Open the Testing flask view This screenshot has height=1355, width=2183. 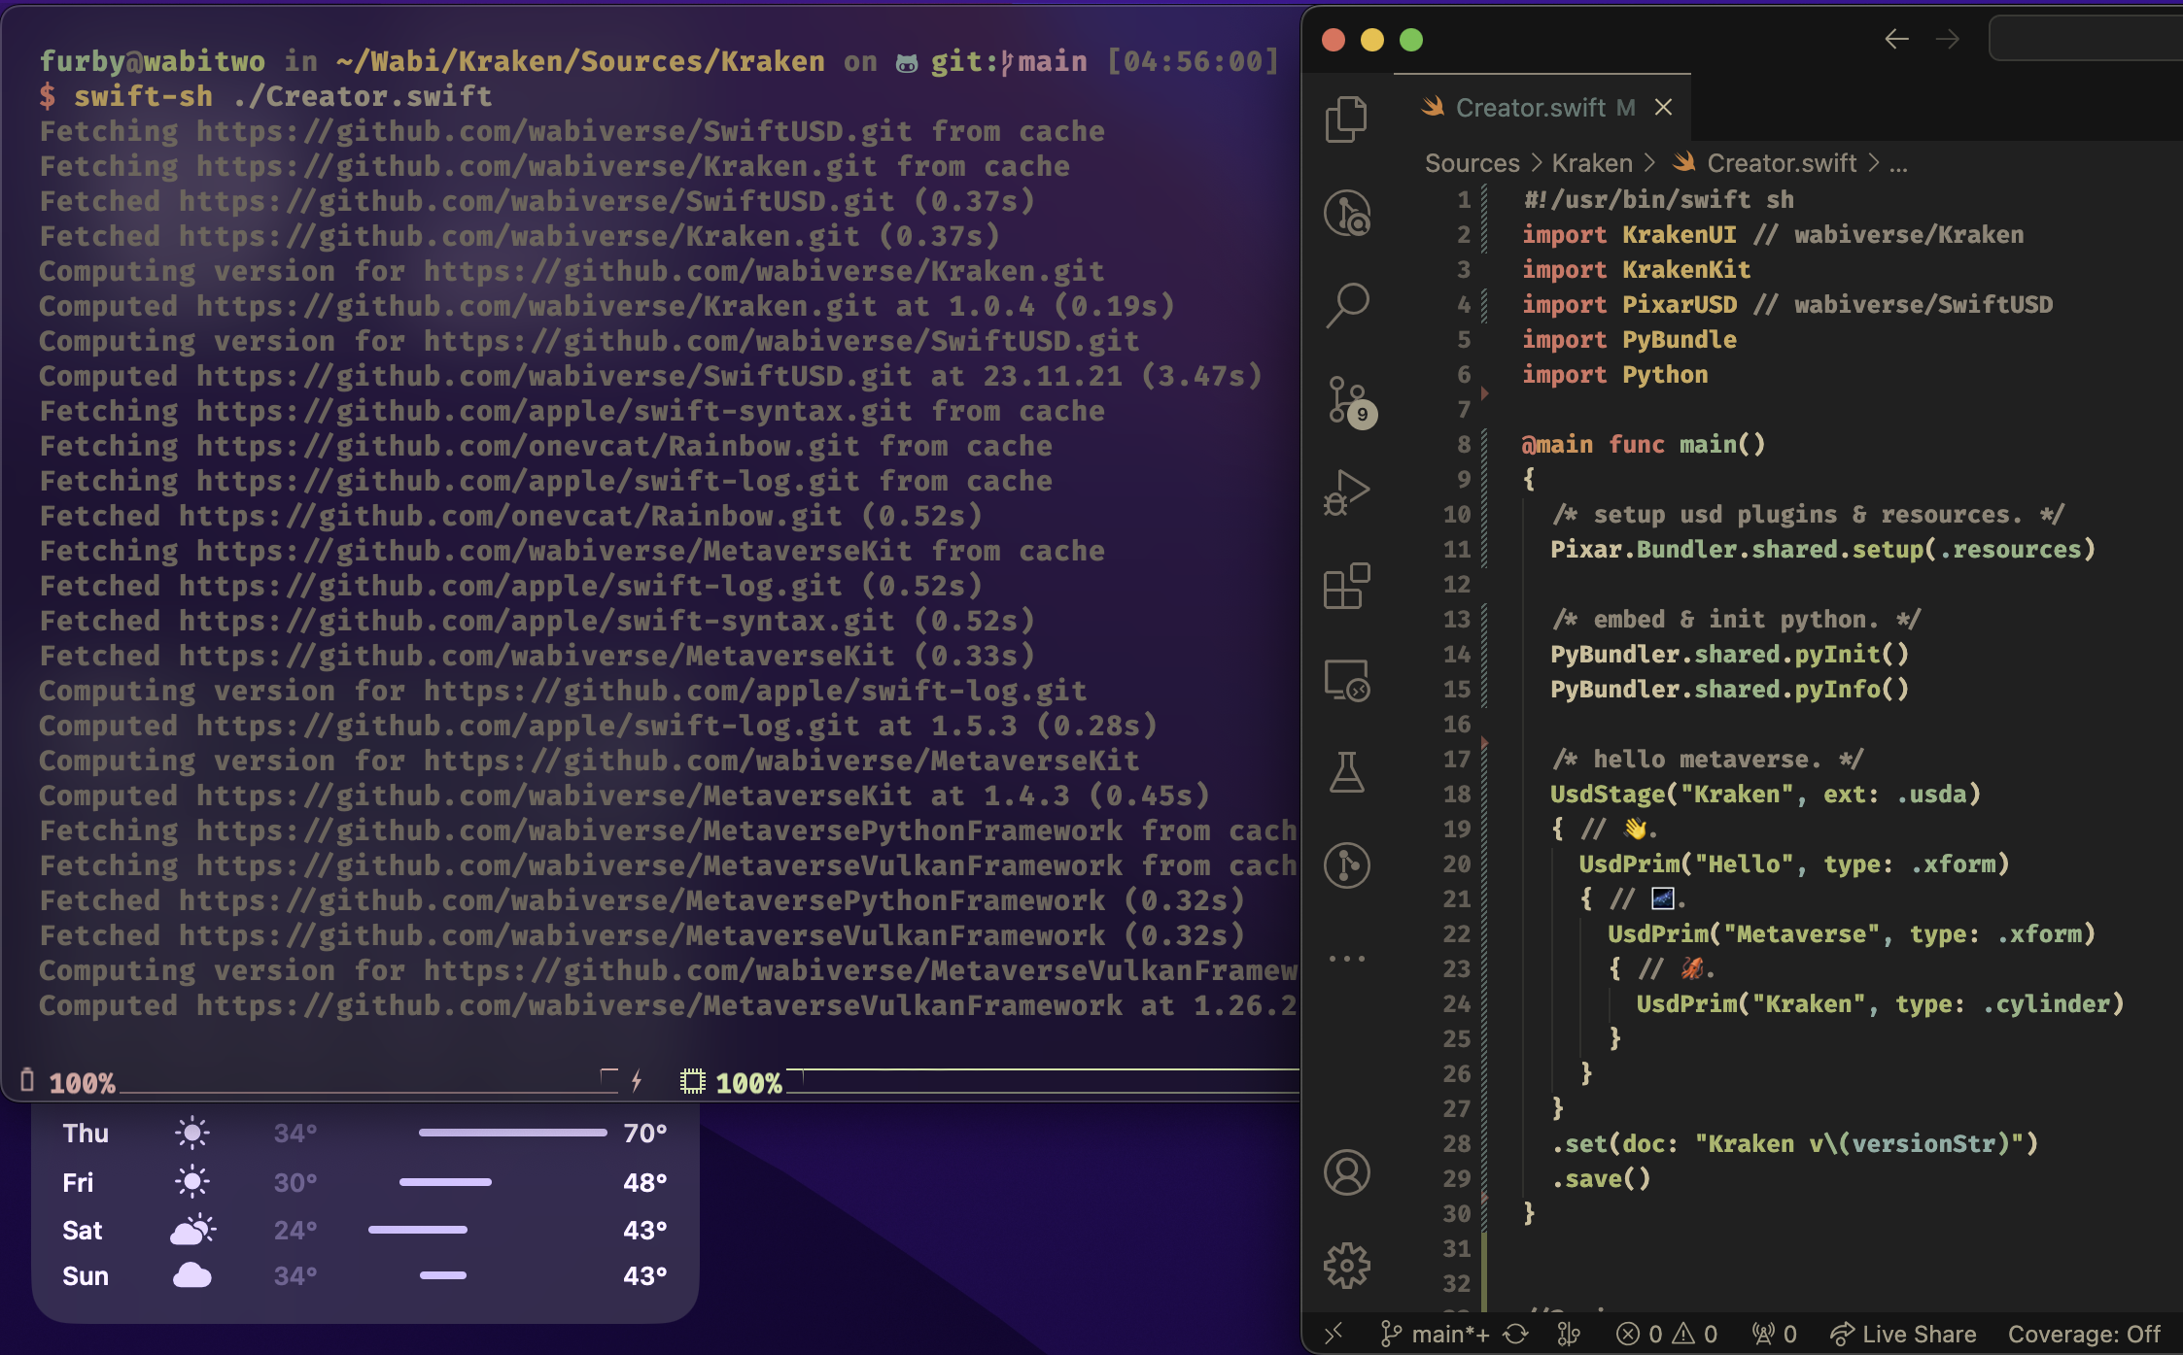pyautogui.click(x=1347, y=772)
